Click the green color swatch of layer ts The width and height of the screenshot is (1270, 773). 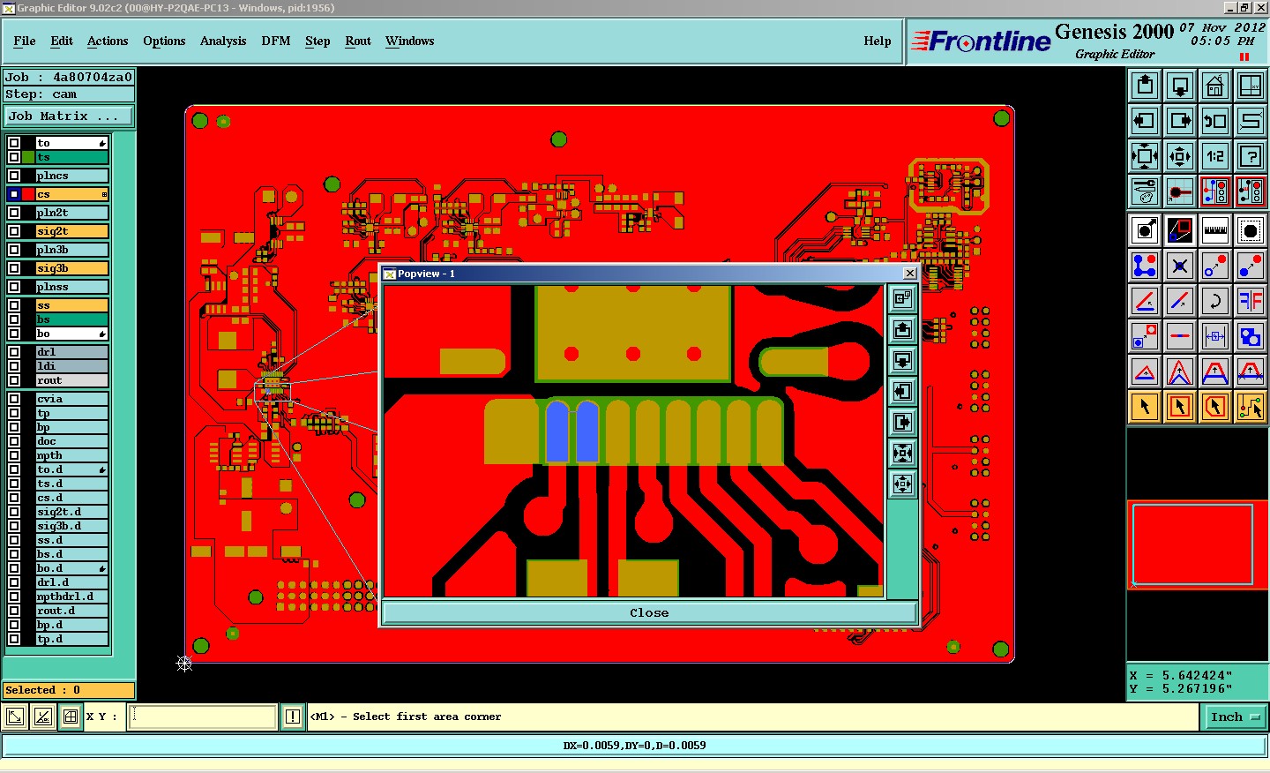tap(28, 157)
